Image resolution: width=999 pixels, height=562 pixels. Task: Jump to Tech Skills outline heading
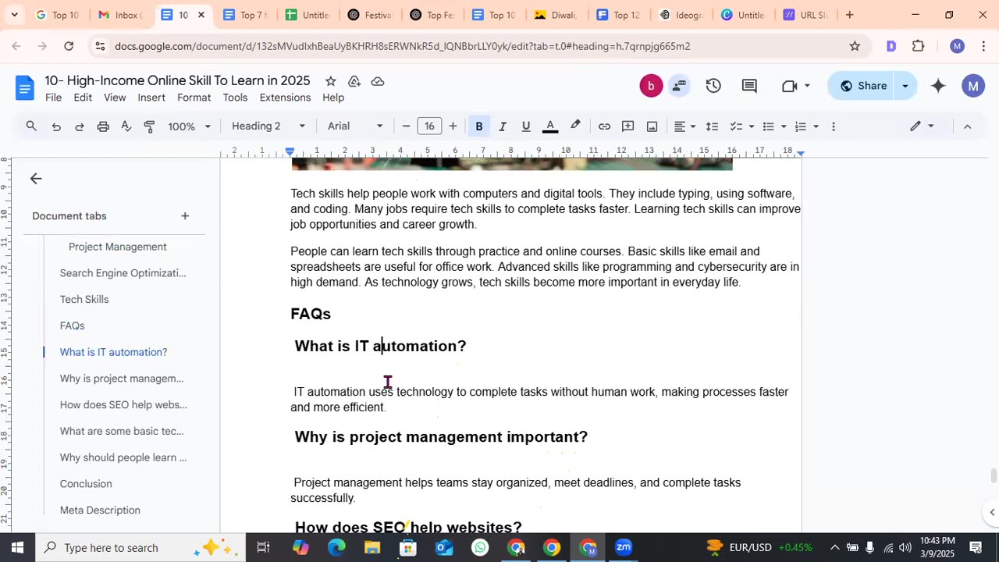84,300
